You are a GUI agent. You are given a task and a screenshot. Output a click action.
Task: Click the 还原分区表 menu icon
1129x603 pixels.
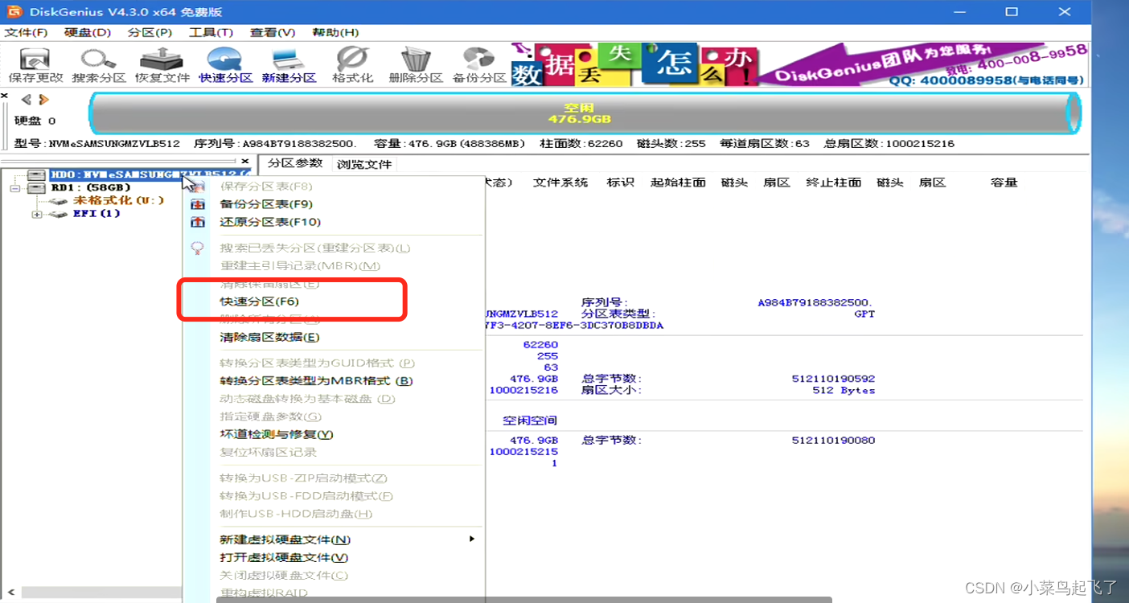coord(198,222)
